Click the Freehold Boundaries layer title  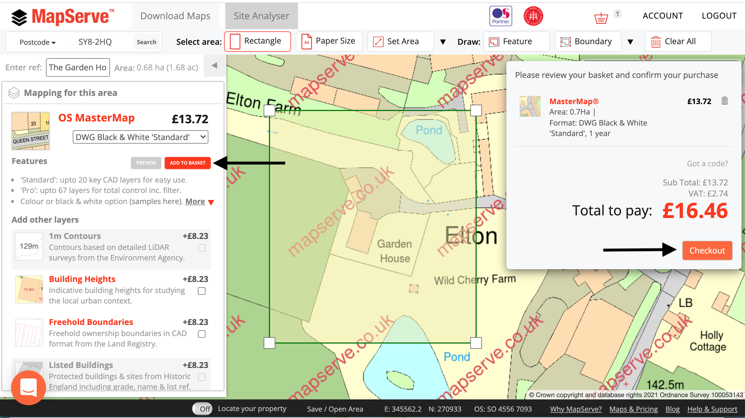click(x=91, y=322)
